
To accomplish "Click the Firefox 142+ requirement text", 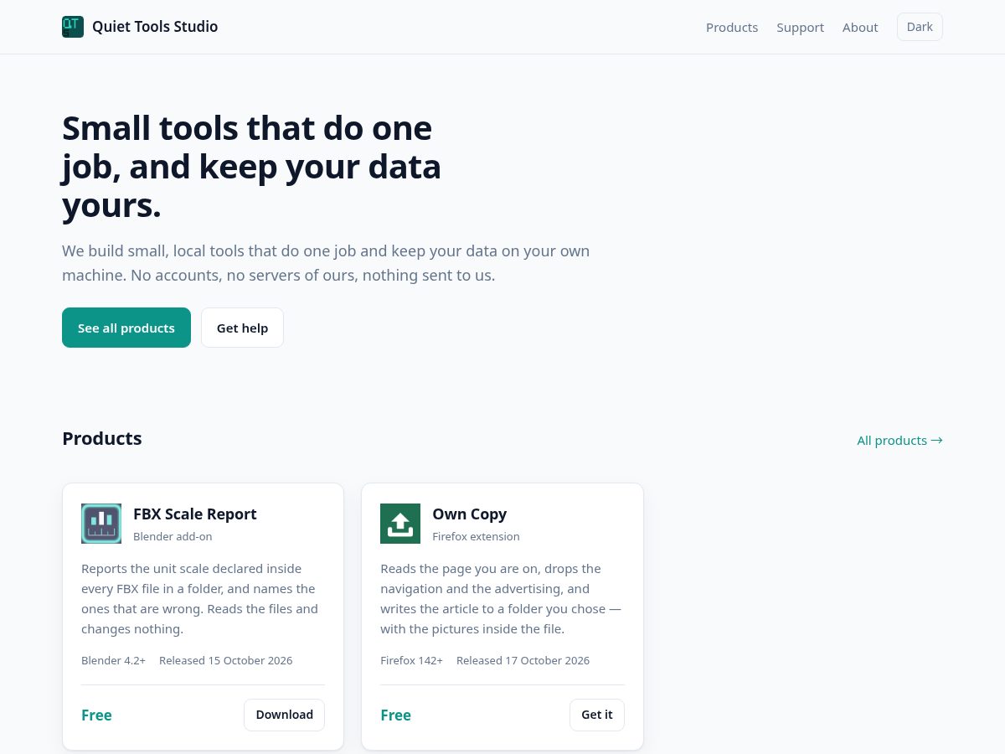I will [411, 660].
